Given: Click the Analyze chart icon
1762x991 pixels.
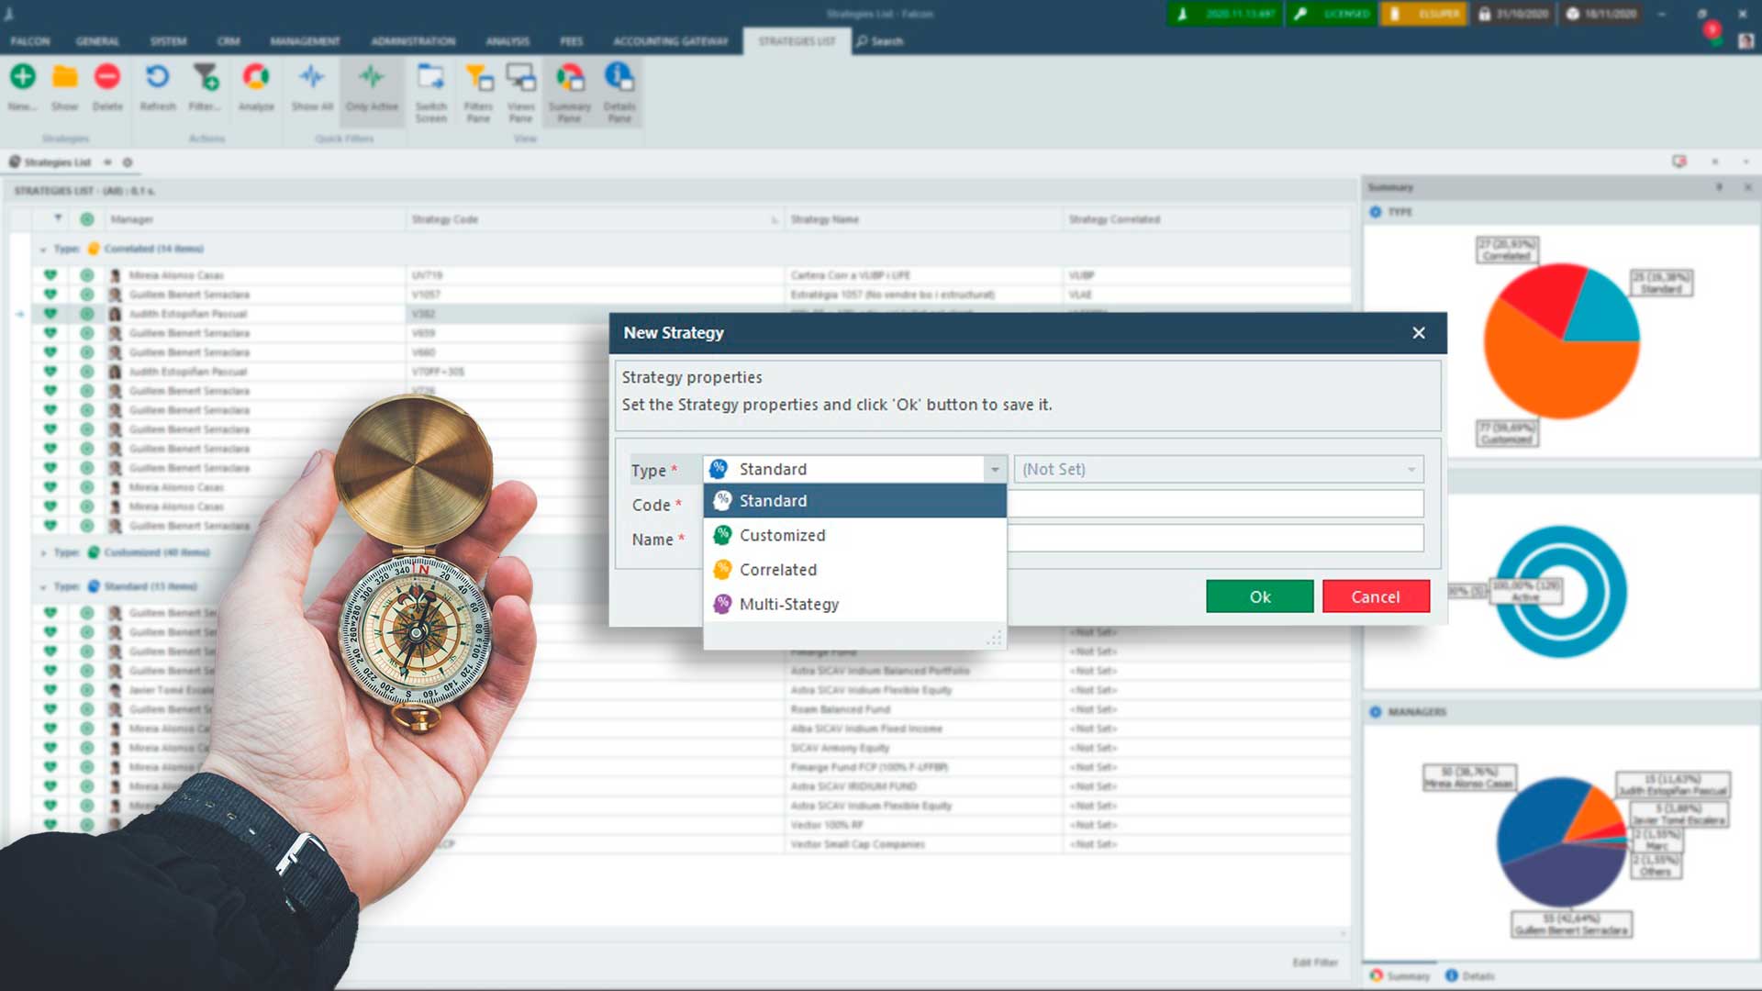Looking at the screenshot, I should (256, 77).
